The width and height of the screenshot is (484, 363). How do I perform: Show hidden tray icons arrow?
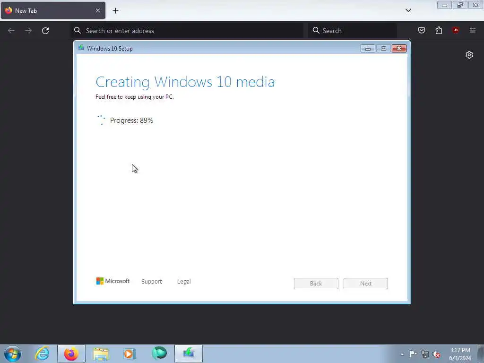click(x=402, y=354)
